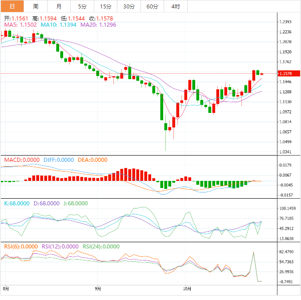Open the 5分 timeframe tab
The width and height of the screenshot is (301, 300).
pyautogui.click(x=82, y=6)
